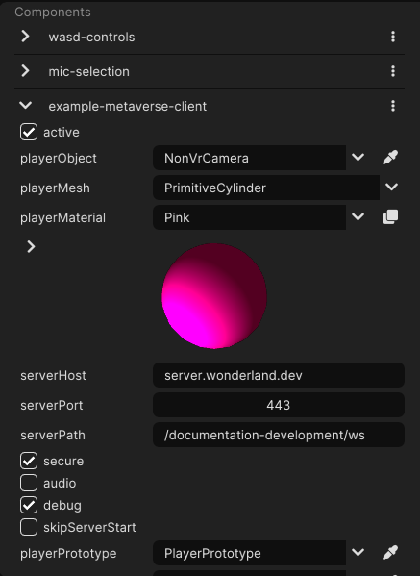
Task: Edit the serverPath /documentation-development/ws field
Action: (x=279, y=435)
